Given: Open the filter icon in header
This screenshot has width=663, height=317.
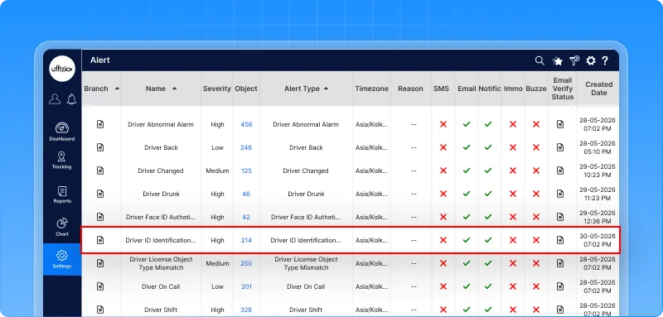Looking at the screenshot, I should tap(574, 60).
